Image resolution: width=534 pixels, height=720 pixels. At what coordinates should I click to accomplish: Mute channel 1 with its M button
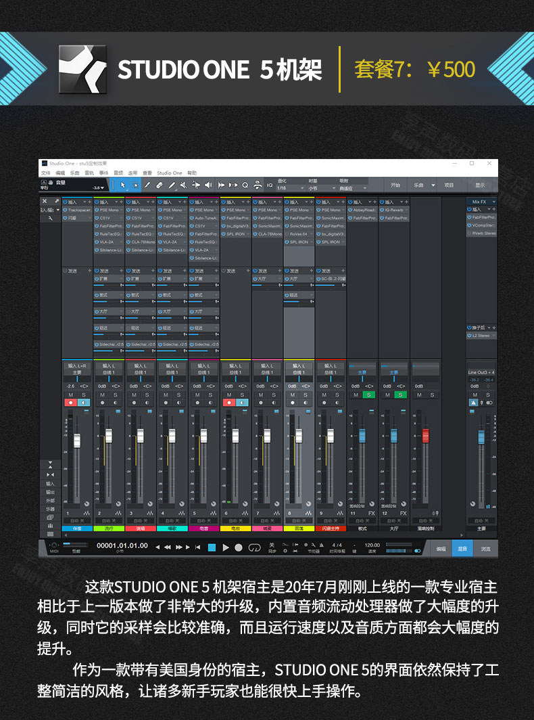(x=71, y=395)
